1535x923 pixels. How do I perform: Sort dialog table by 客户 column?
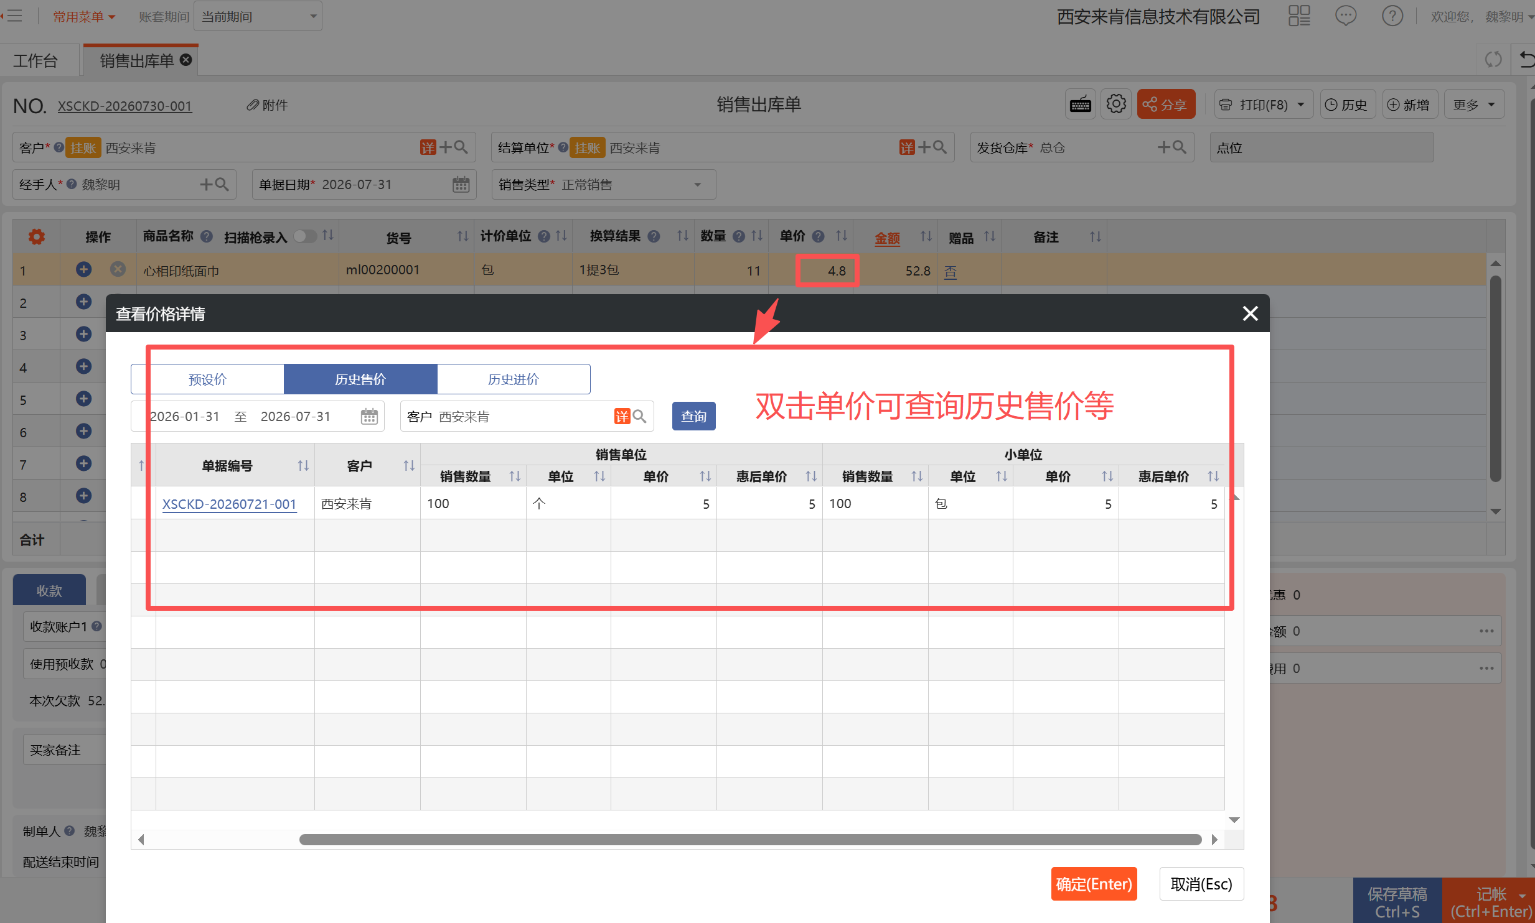point(409,465)
